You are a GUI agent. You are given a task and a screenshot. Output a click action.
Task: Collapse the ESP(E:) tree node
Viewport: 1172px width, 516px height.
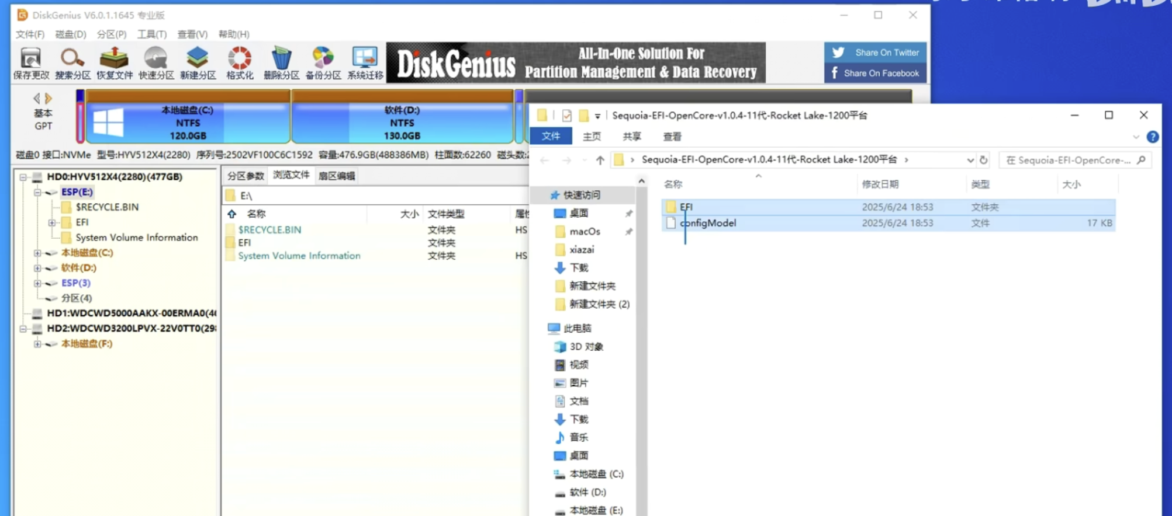[x=37, y=192]
